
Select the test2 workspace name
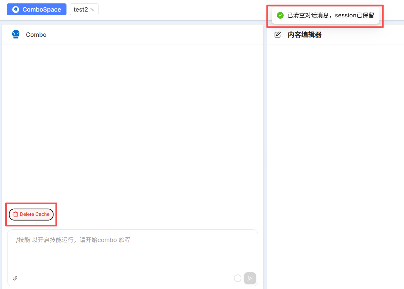click(81, 10)
